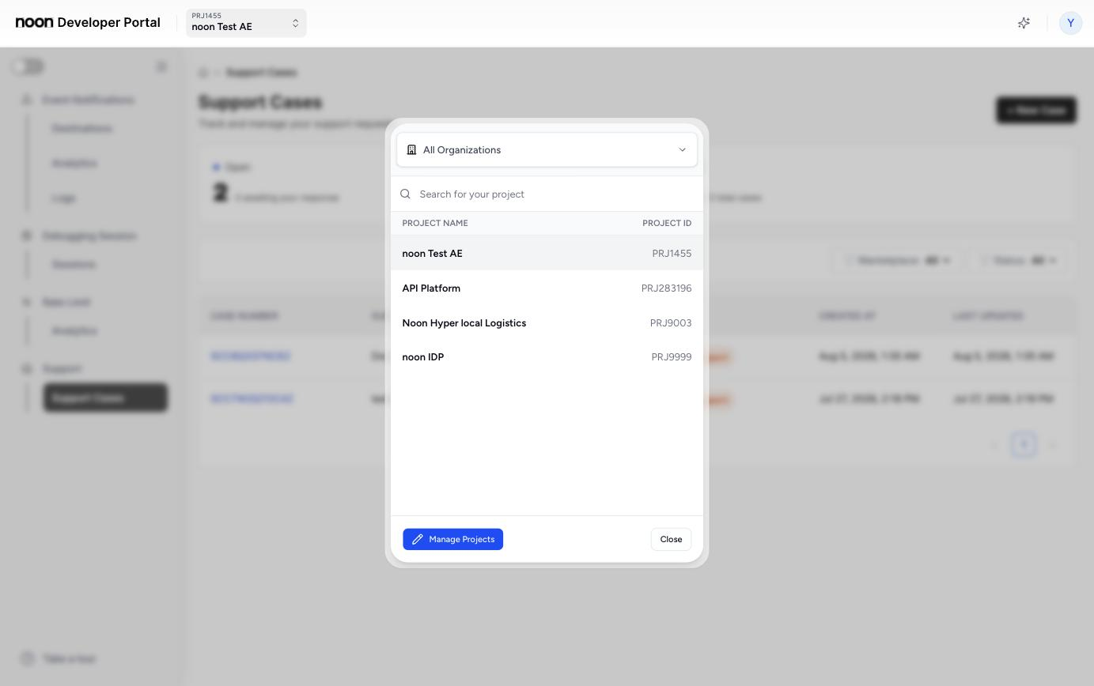Open the All Organizations dropdown
1094x686 pixels.
coord(547,149)
